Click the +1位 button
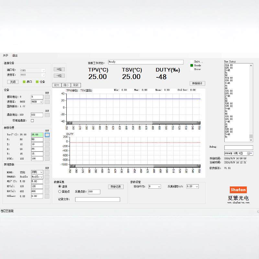Viewport: 259px width, 259px height. pos(59,69)
